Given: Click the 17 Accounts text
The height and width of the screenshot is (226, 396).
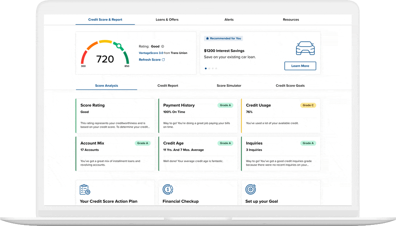Looking at the screenshot, I should [x=89, y=150].
